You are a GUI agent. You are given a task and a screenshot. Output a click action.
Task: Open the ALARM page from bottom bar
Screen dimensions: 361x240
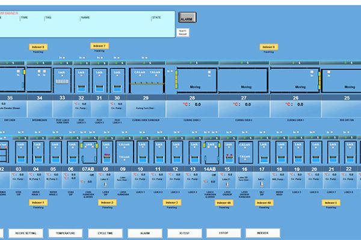(145, 233)
